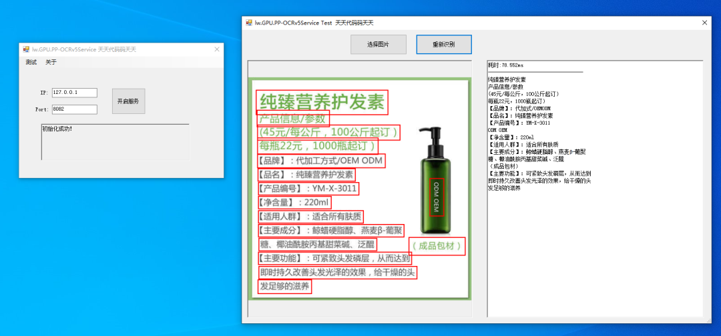The height and width of the screenshot is (336, 721).
Task: Click the IP address field showing 127.0.0.1
Action: pyautogui.click(x=75, y=93)
